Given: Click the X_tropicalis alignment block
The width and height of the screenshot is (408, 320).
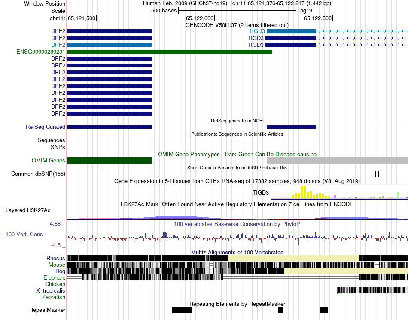Looking at the screenshot, I should (x=371, y=290).
